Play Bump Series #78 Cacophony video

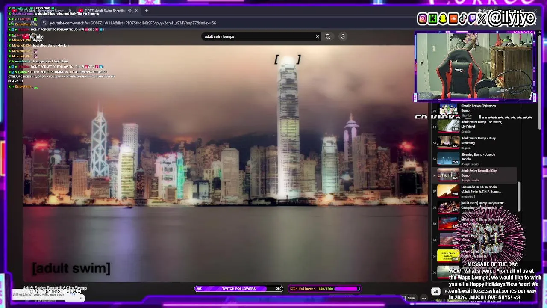[x=474, y=207]
